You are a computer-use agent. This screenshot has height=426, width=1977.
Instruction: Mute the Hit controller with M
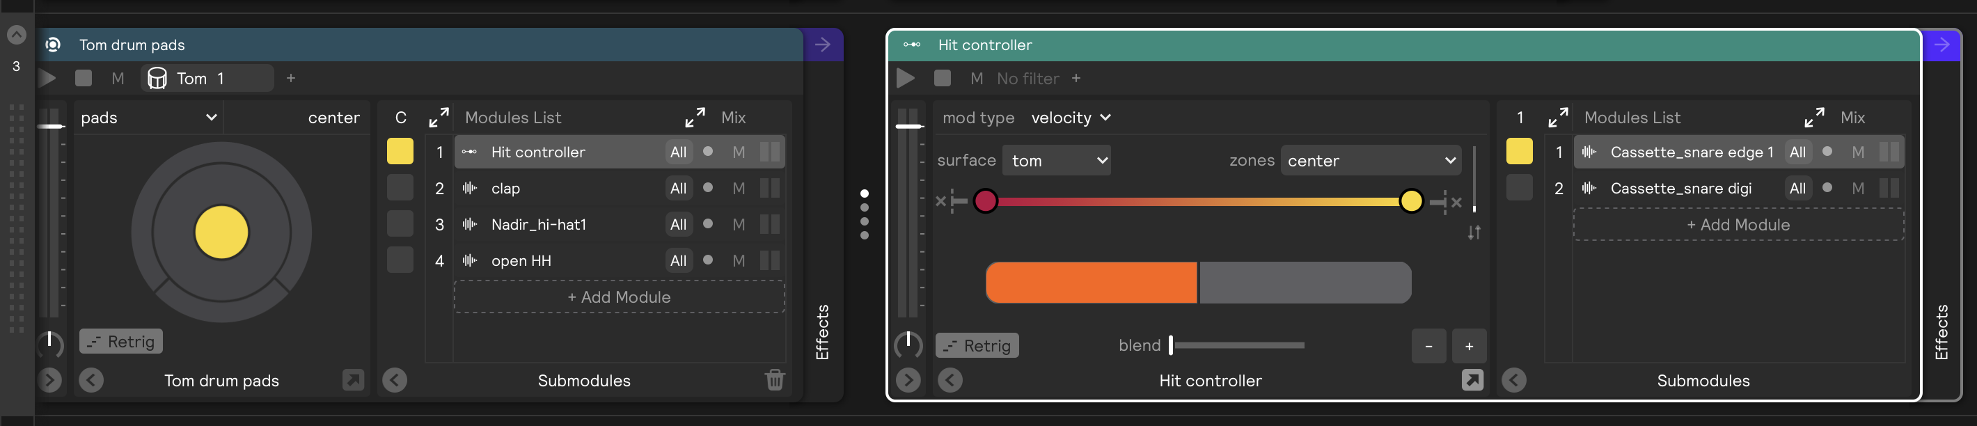pos(976,78)
